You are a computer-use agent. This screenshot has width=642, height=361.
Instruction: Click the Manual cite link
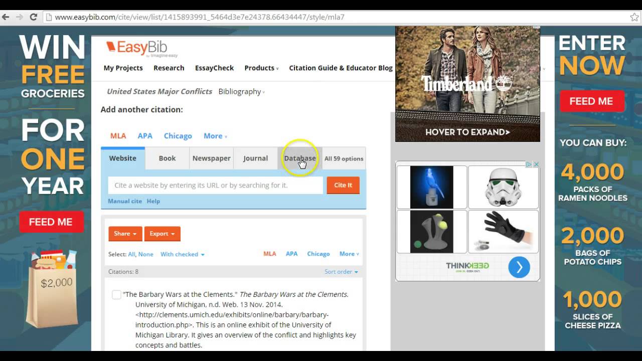coord(125,201)
